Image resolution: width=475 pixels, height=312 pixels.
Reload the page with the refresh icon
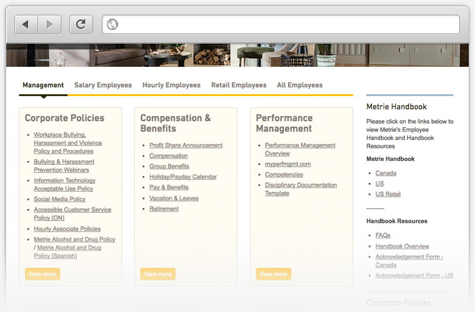coord(81,24)
